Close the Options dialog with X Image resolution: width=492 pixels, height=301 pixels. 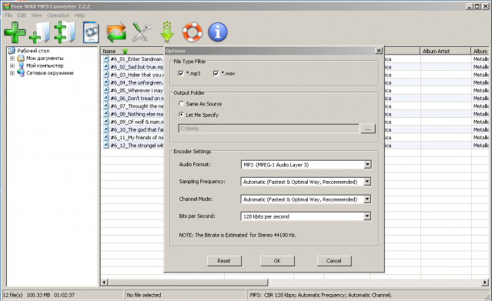coord(379,51)
